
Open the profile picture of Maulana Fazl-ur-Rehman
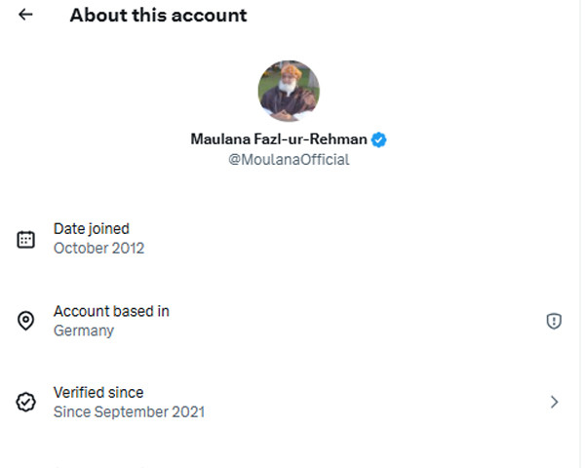click(x=289, y=91)
